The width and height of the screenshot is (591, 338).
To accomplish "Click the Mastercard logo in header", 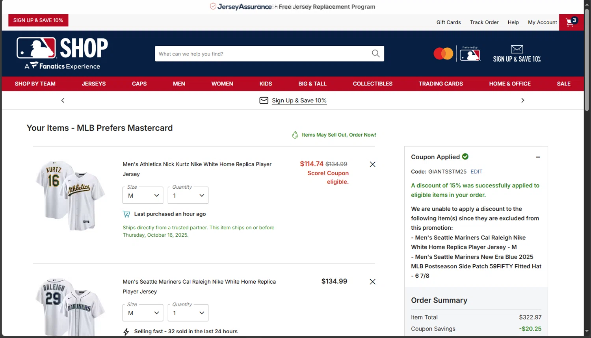I will [443, 54].
